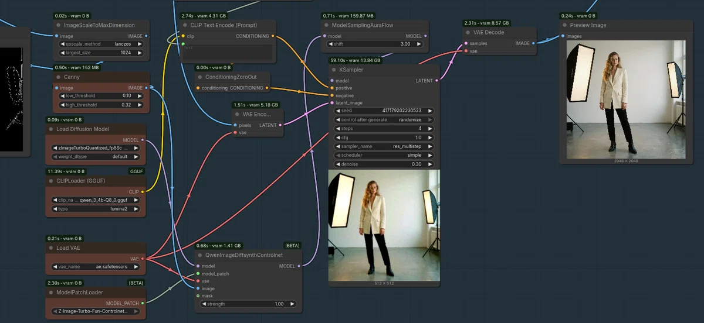Click the mask input port on QwenImageDiffsynthControlnet

pos(197,295)
